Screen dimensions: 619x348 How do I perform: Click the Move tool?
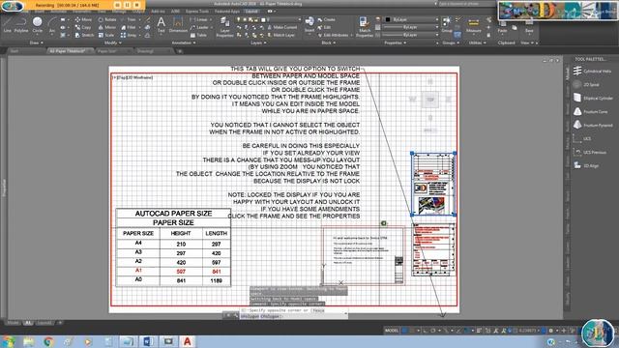(x=83, y=19)
